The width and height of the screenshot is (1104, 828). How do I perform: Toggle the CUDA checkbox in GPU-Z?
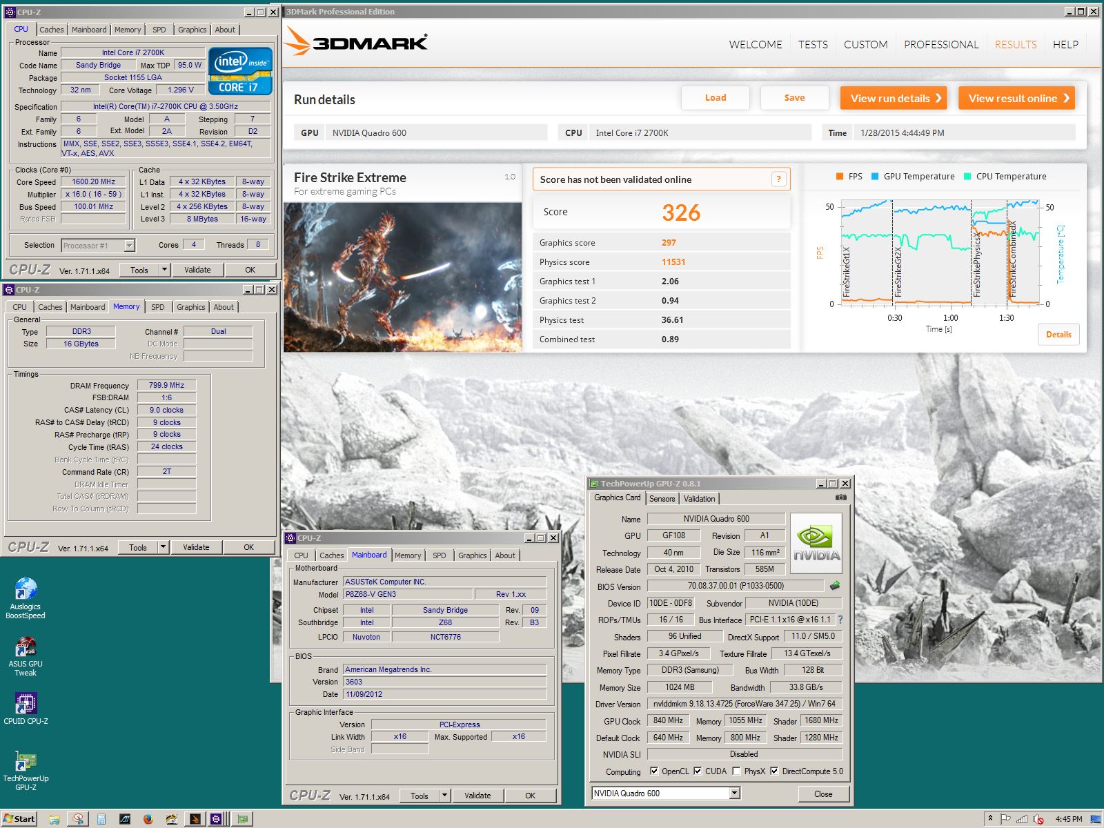coord(698,771)
